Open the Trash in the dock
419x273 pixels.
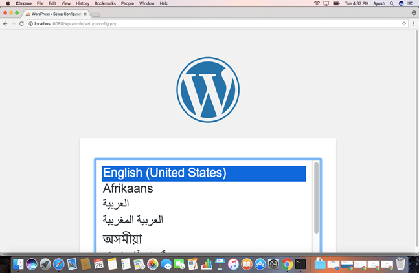pyautogui.click(x=401, y=265)
